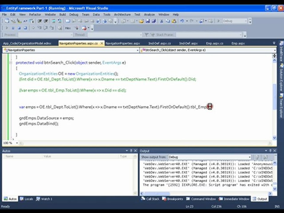Switch to the Locals tab
The width and height of the screenshot is (284, 213).
click(27, 199)
